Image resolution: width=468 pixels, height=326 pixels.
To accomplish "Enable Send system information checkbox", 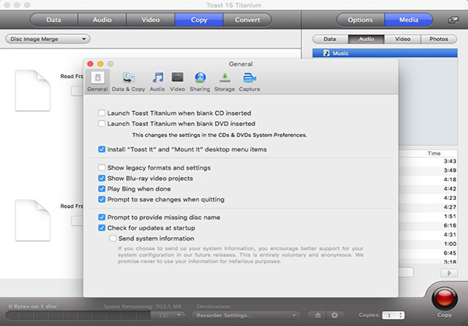I will coord(113,239).
